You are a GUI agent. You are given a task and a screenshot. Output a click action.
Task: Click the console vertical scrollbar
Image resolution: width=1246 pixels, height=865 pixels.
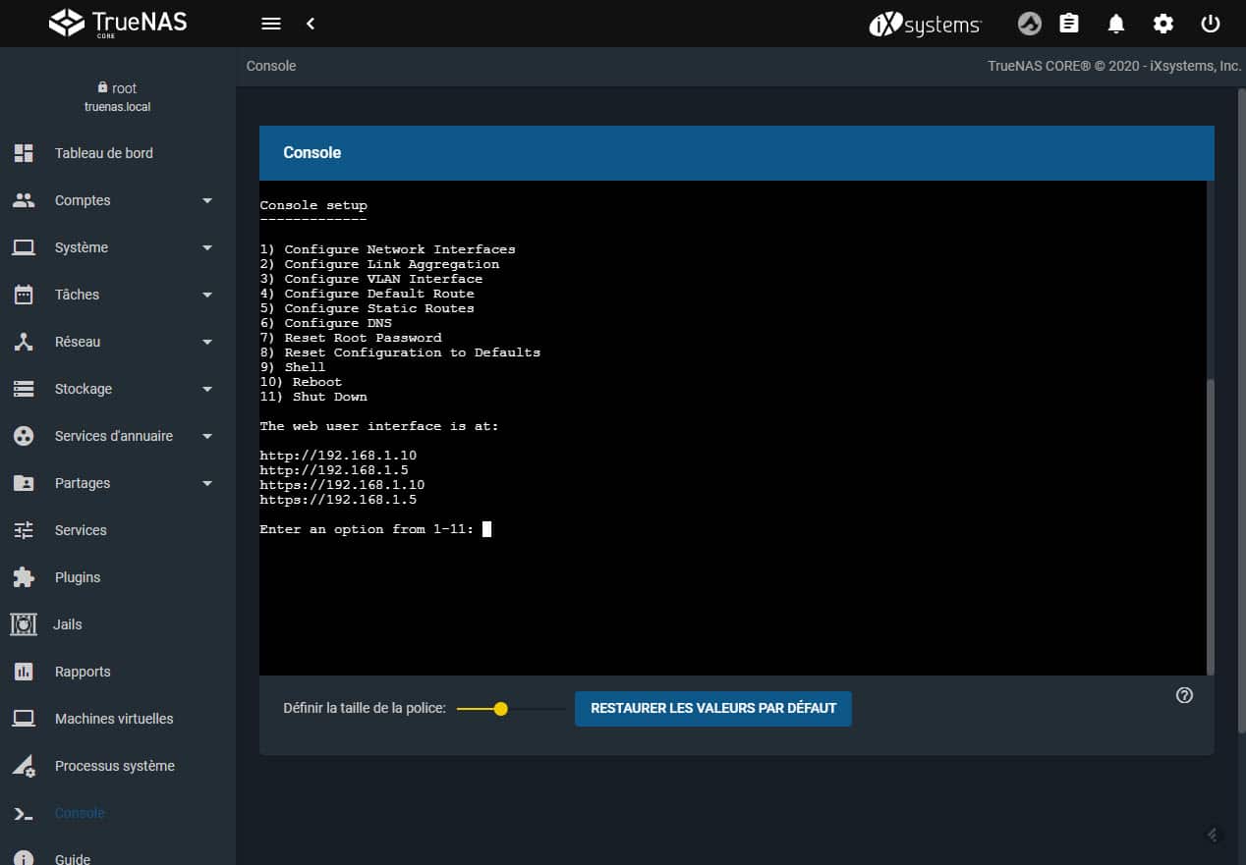click(1210, 526)
